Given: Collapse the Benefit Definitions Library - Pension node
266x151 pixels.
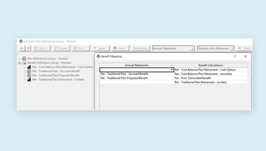Looking at the screenshot, I should [x=20, y=63].
